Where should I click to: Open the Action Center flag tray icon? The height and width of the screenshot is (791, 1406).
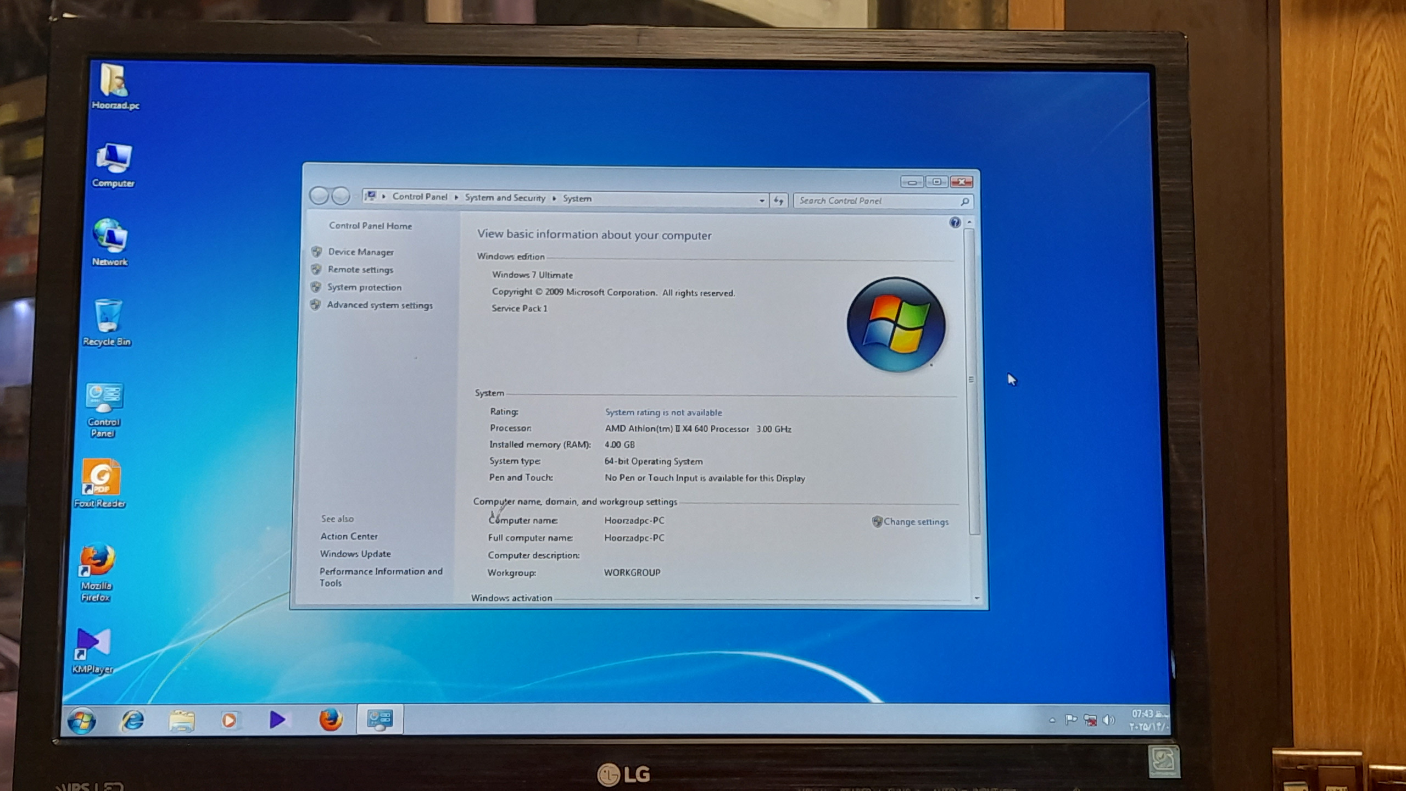[x=1070, y=720]
